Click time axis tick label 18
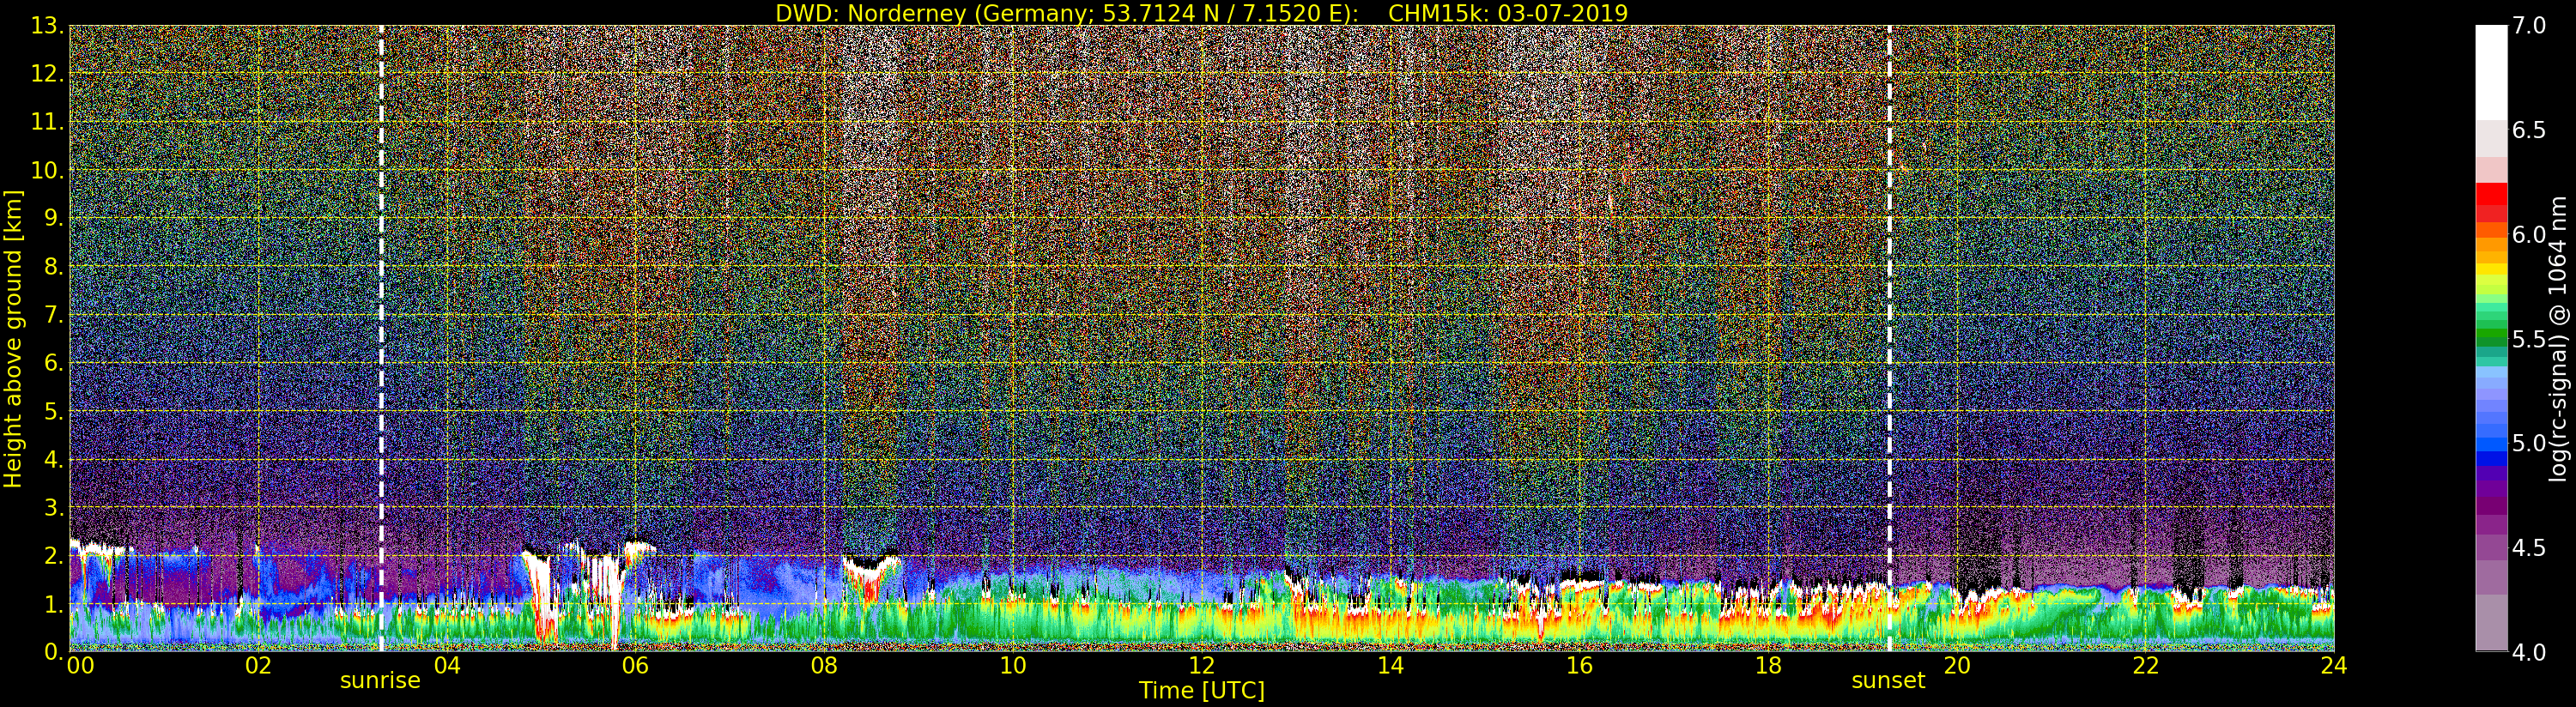Screen dimensions: 2576x707 point(1768,665)
